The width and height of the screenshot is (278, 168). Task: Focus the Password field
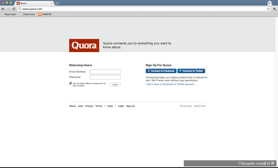click(105, 77)
